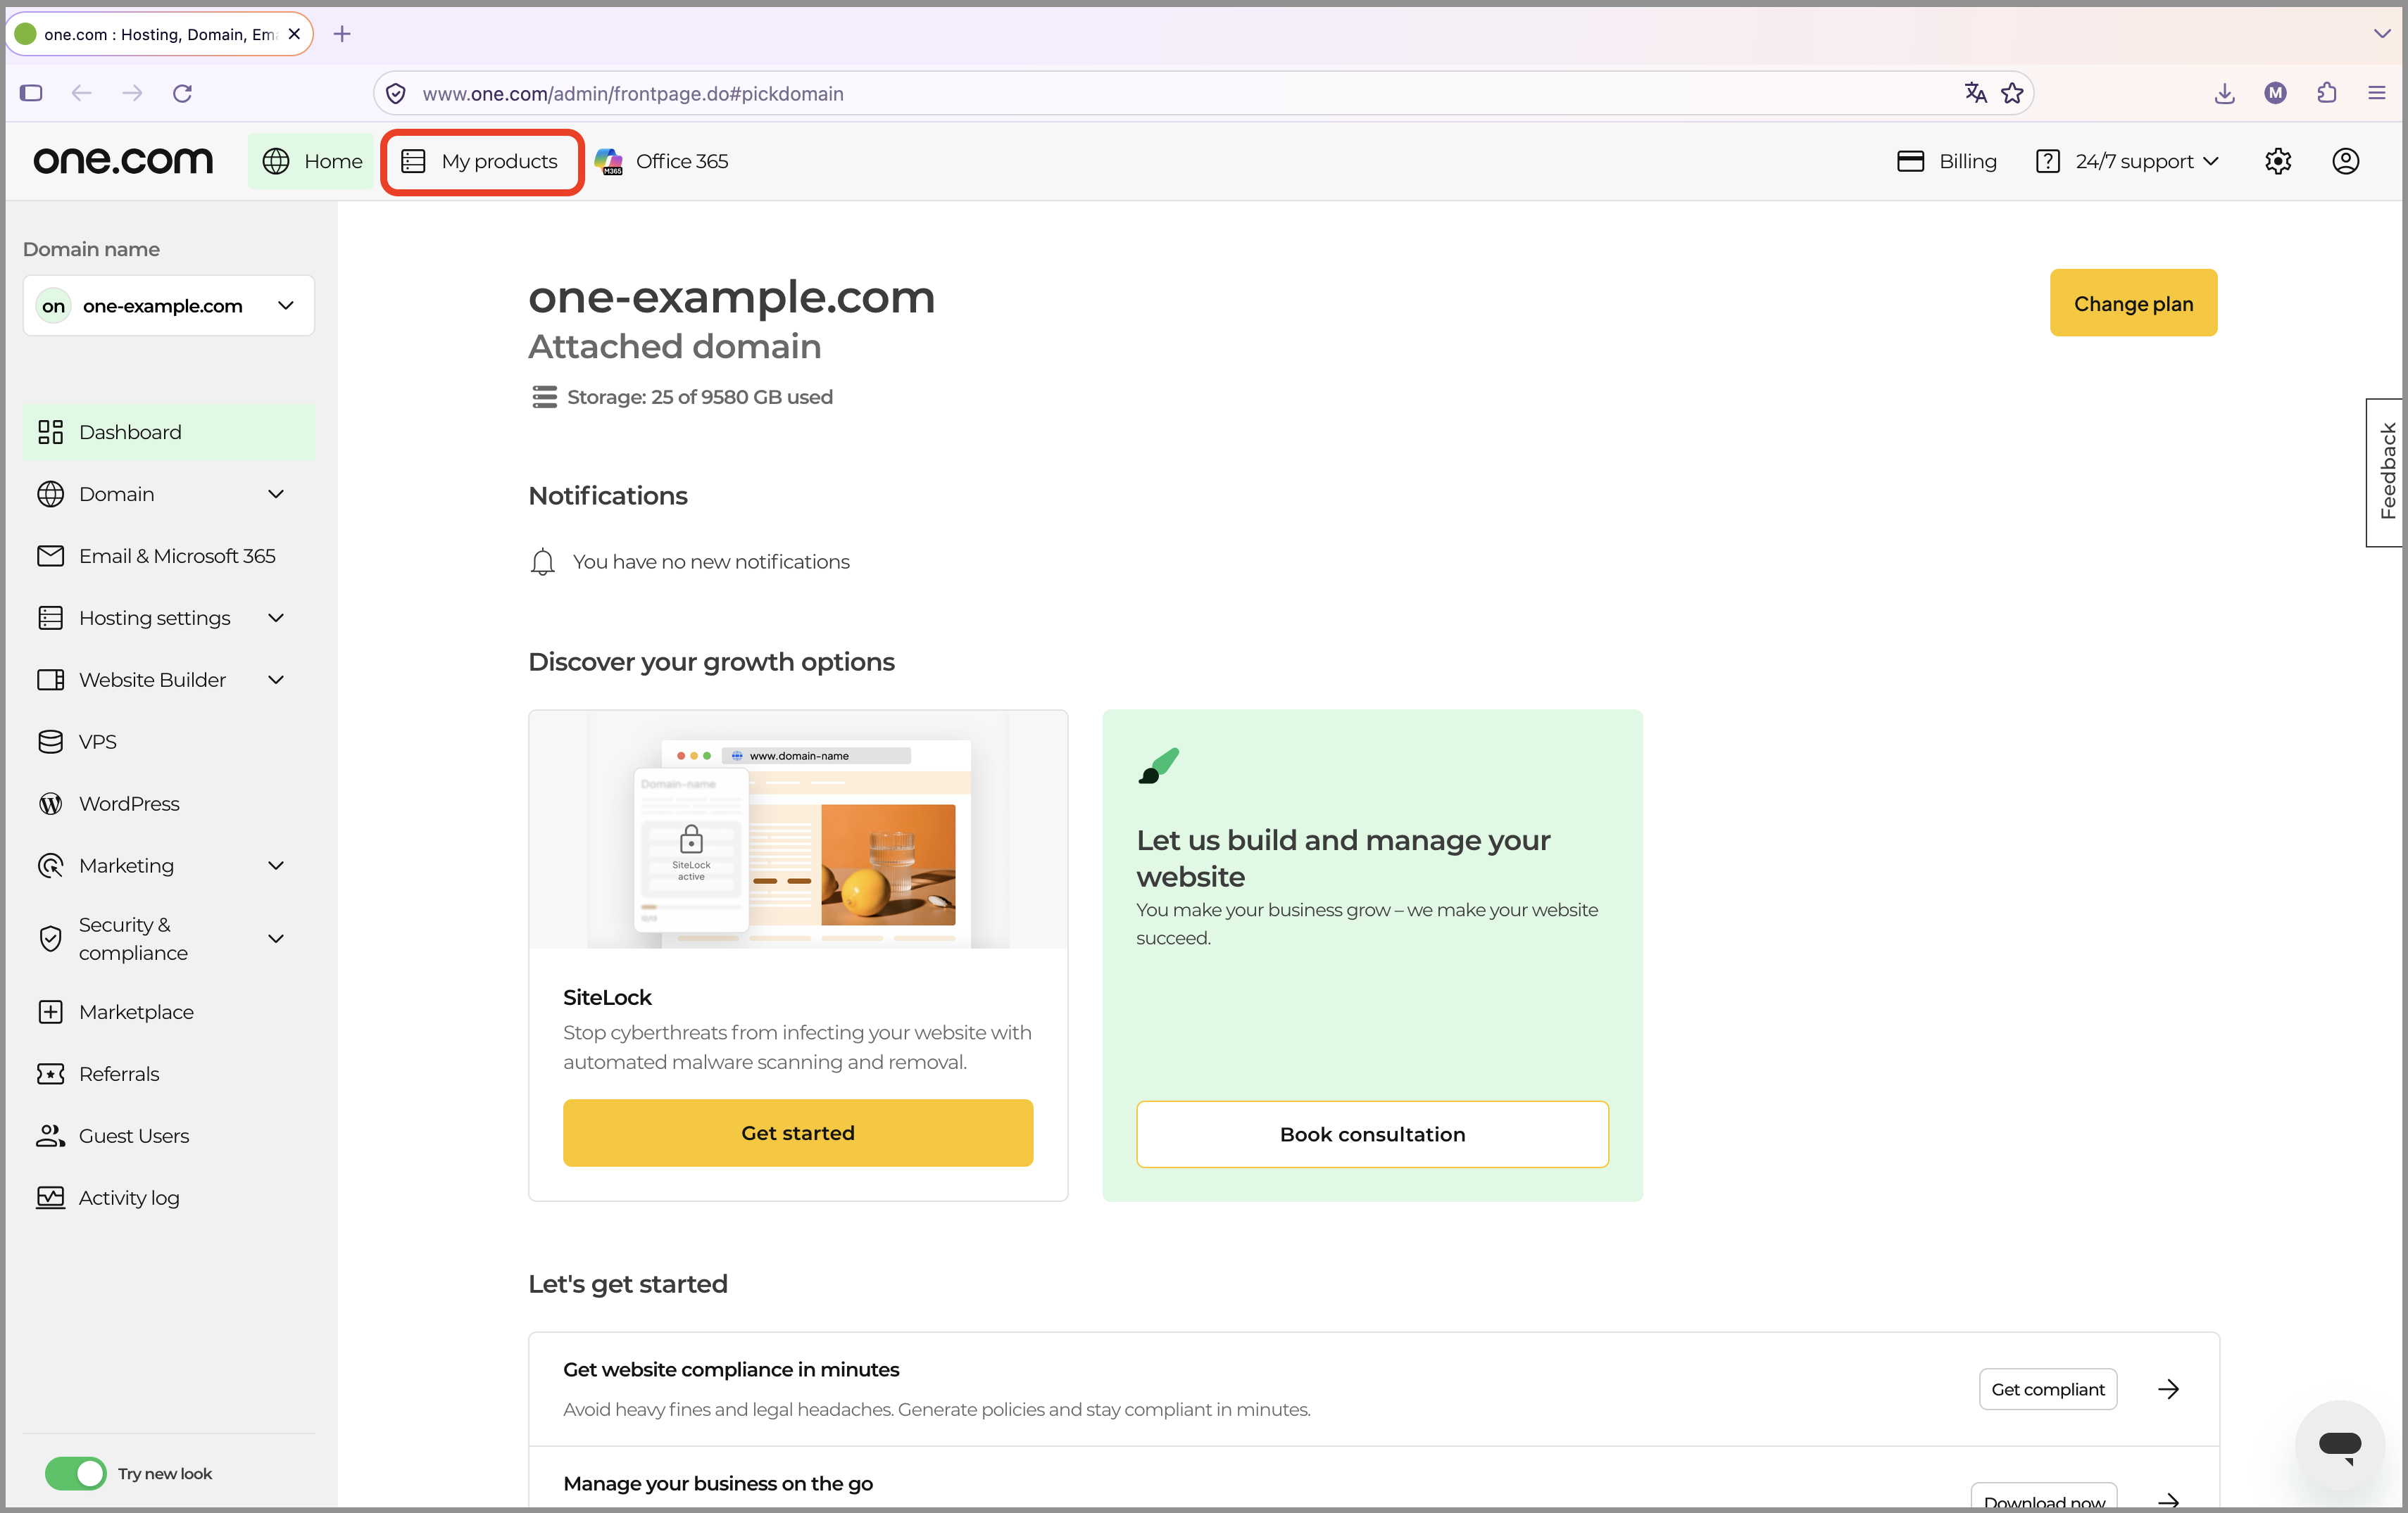Viewport: 2408px width, 1513px height.
Task: Open browser downloads icon
Action: pos(2224,93)
